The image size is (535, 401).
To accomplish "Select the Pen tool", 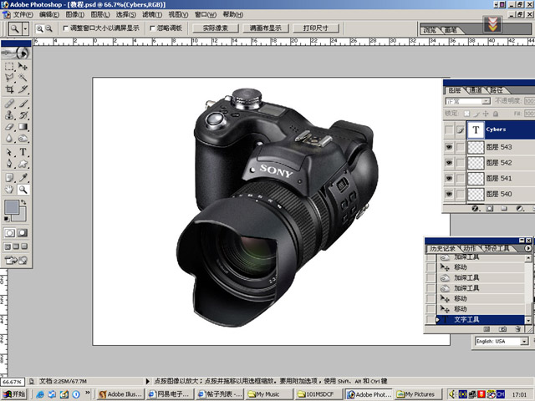I will pyautogui.click(x=9, y=164).
